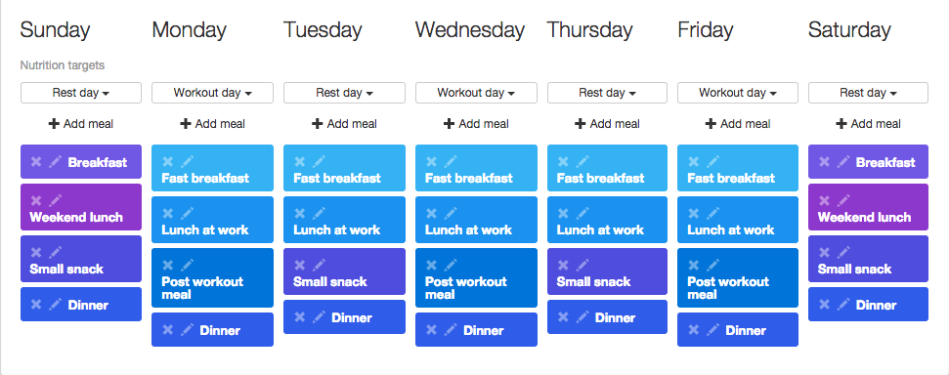
Task: Remove Saturday's Weekend lunch X icon
Action: [x=824, y=201]
